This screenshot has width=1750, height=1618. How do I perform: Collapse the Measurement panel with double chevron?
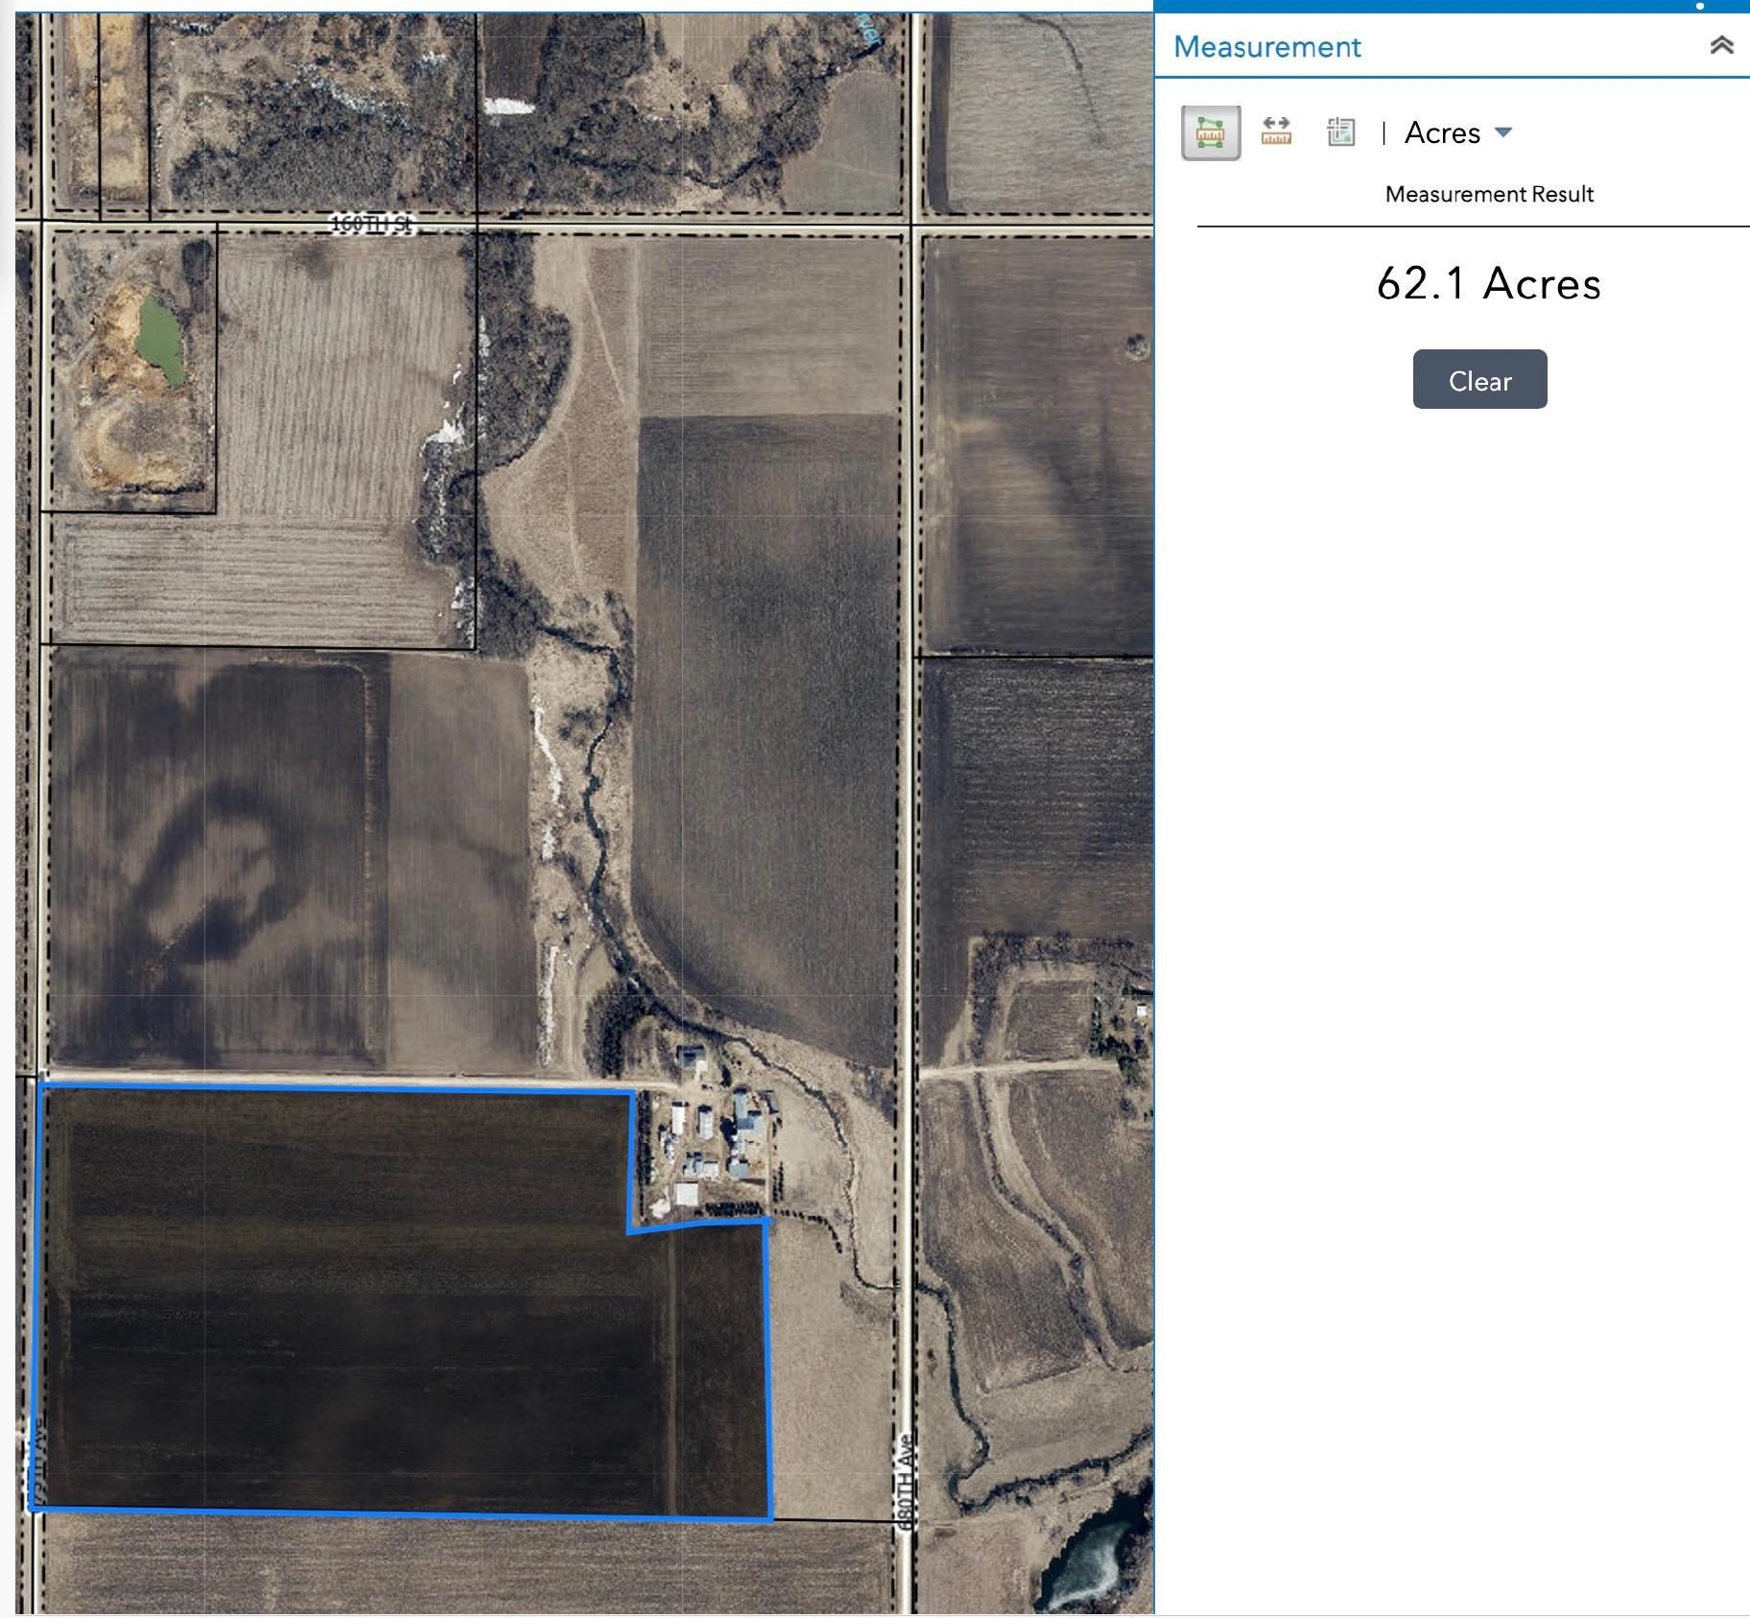tap(1721, 46)
